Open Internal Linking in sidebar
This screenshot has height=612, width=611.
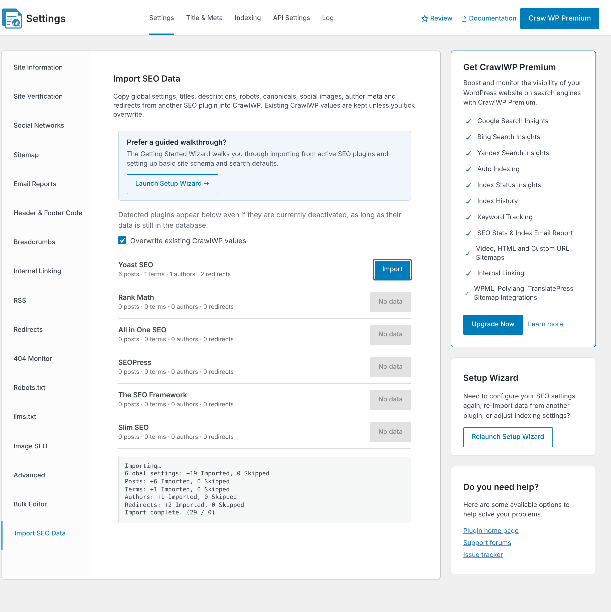point(37,271)
